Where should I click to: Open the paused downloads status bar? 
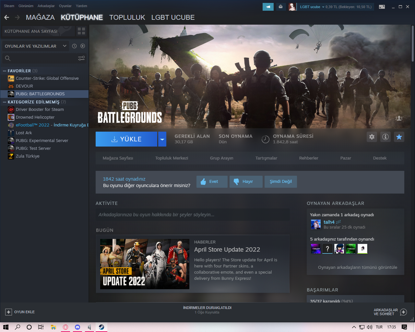coord(207,310)
